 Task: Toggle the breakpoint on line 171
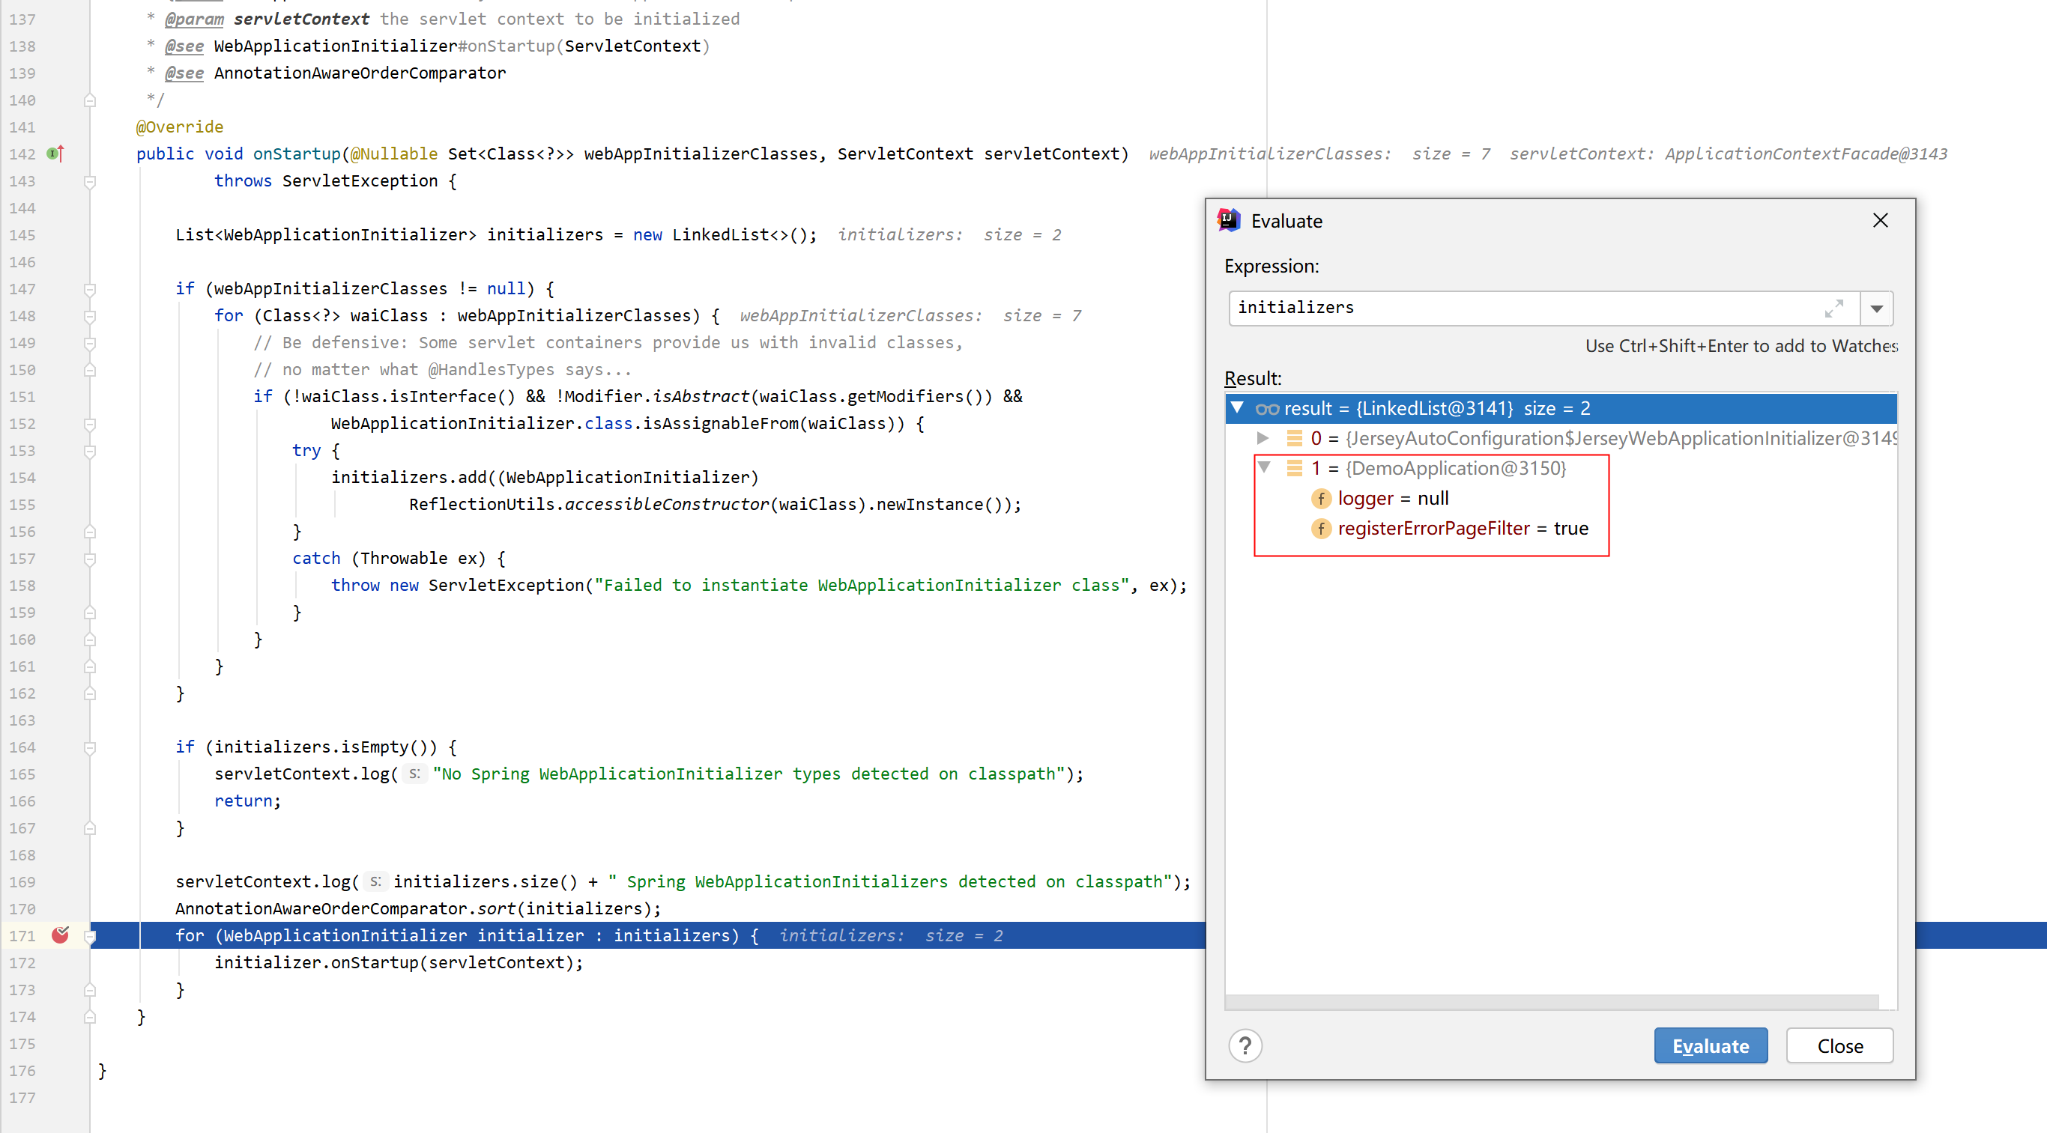(61, 935)
